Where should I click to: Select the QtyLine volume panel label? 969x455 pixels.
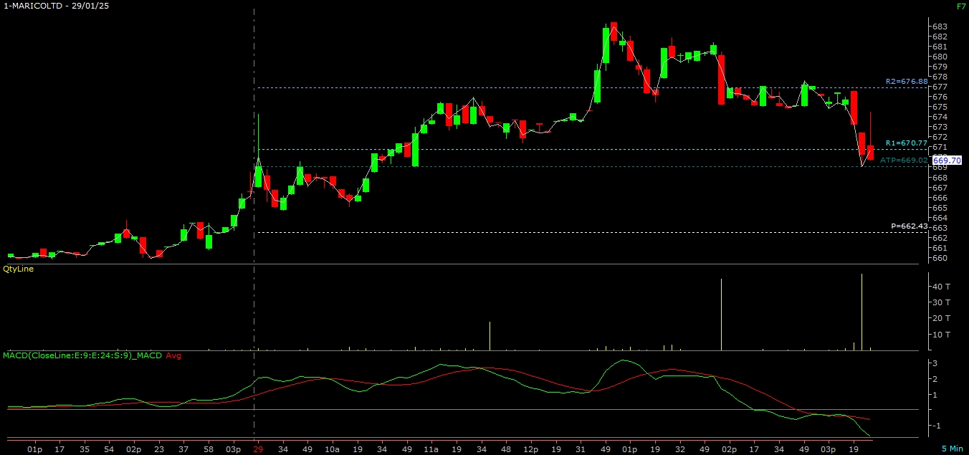click(x=18, y=269)
